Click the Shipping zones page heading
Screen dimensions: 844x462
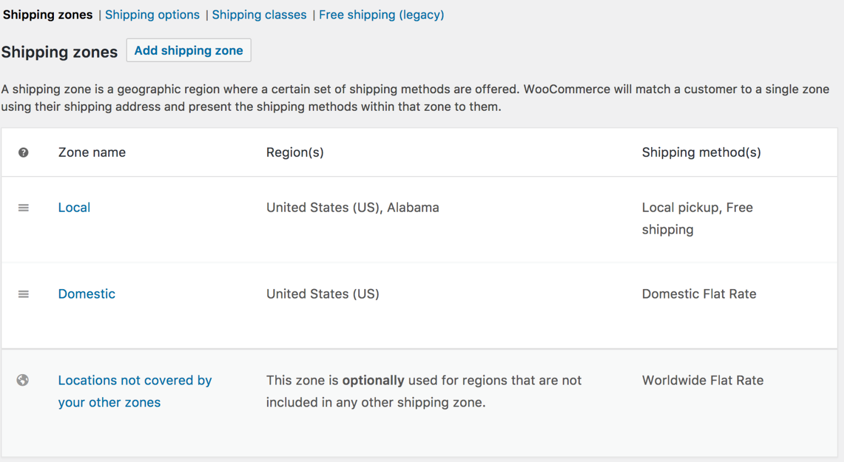click(x=59, y=52)
